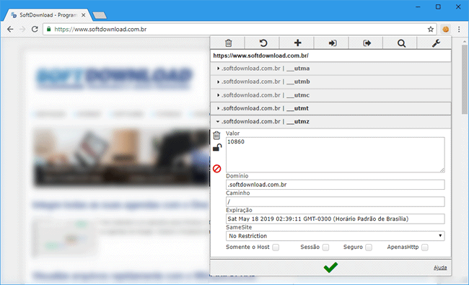Delete the __utmz cookie trash icon

coord(217,136)
